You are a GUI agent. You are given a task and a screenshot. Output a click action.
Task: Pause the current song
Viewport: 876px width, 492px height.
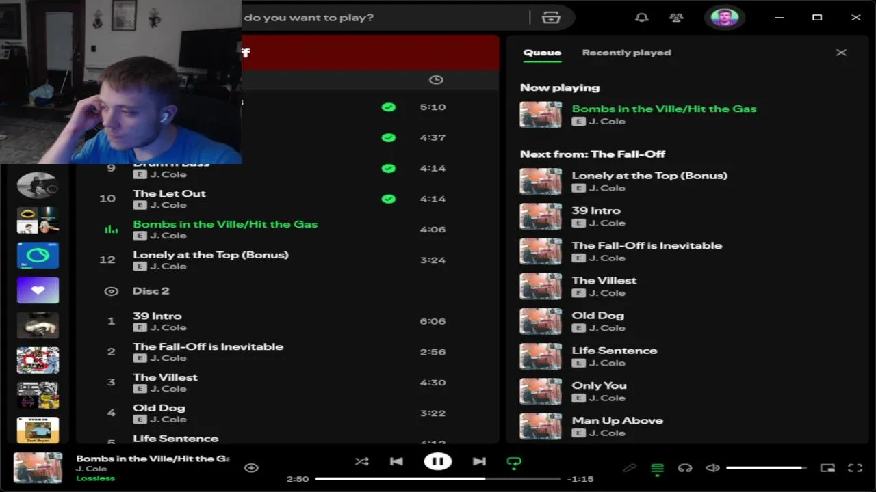(438, 462)
